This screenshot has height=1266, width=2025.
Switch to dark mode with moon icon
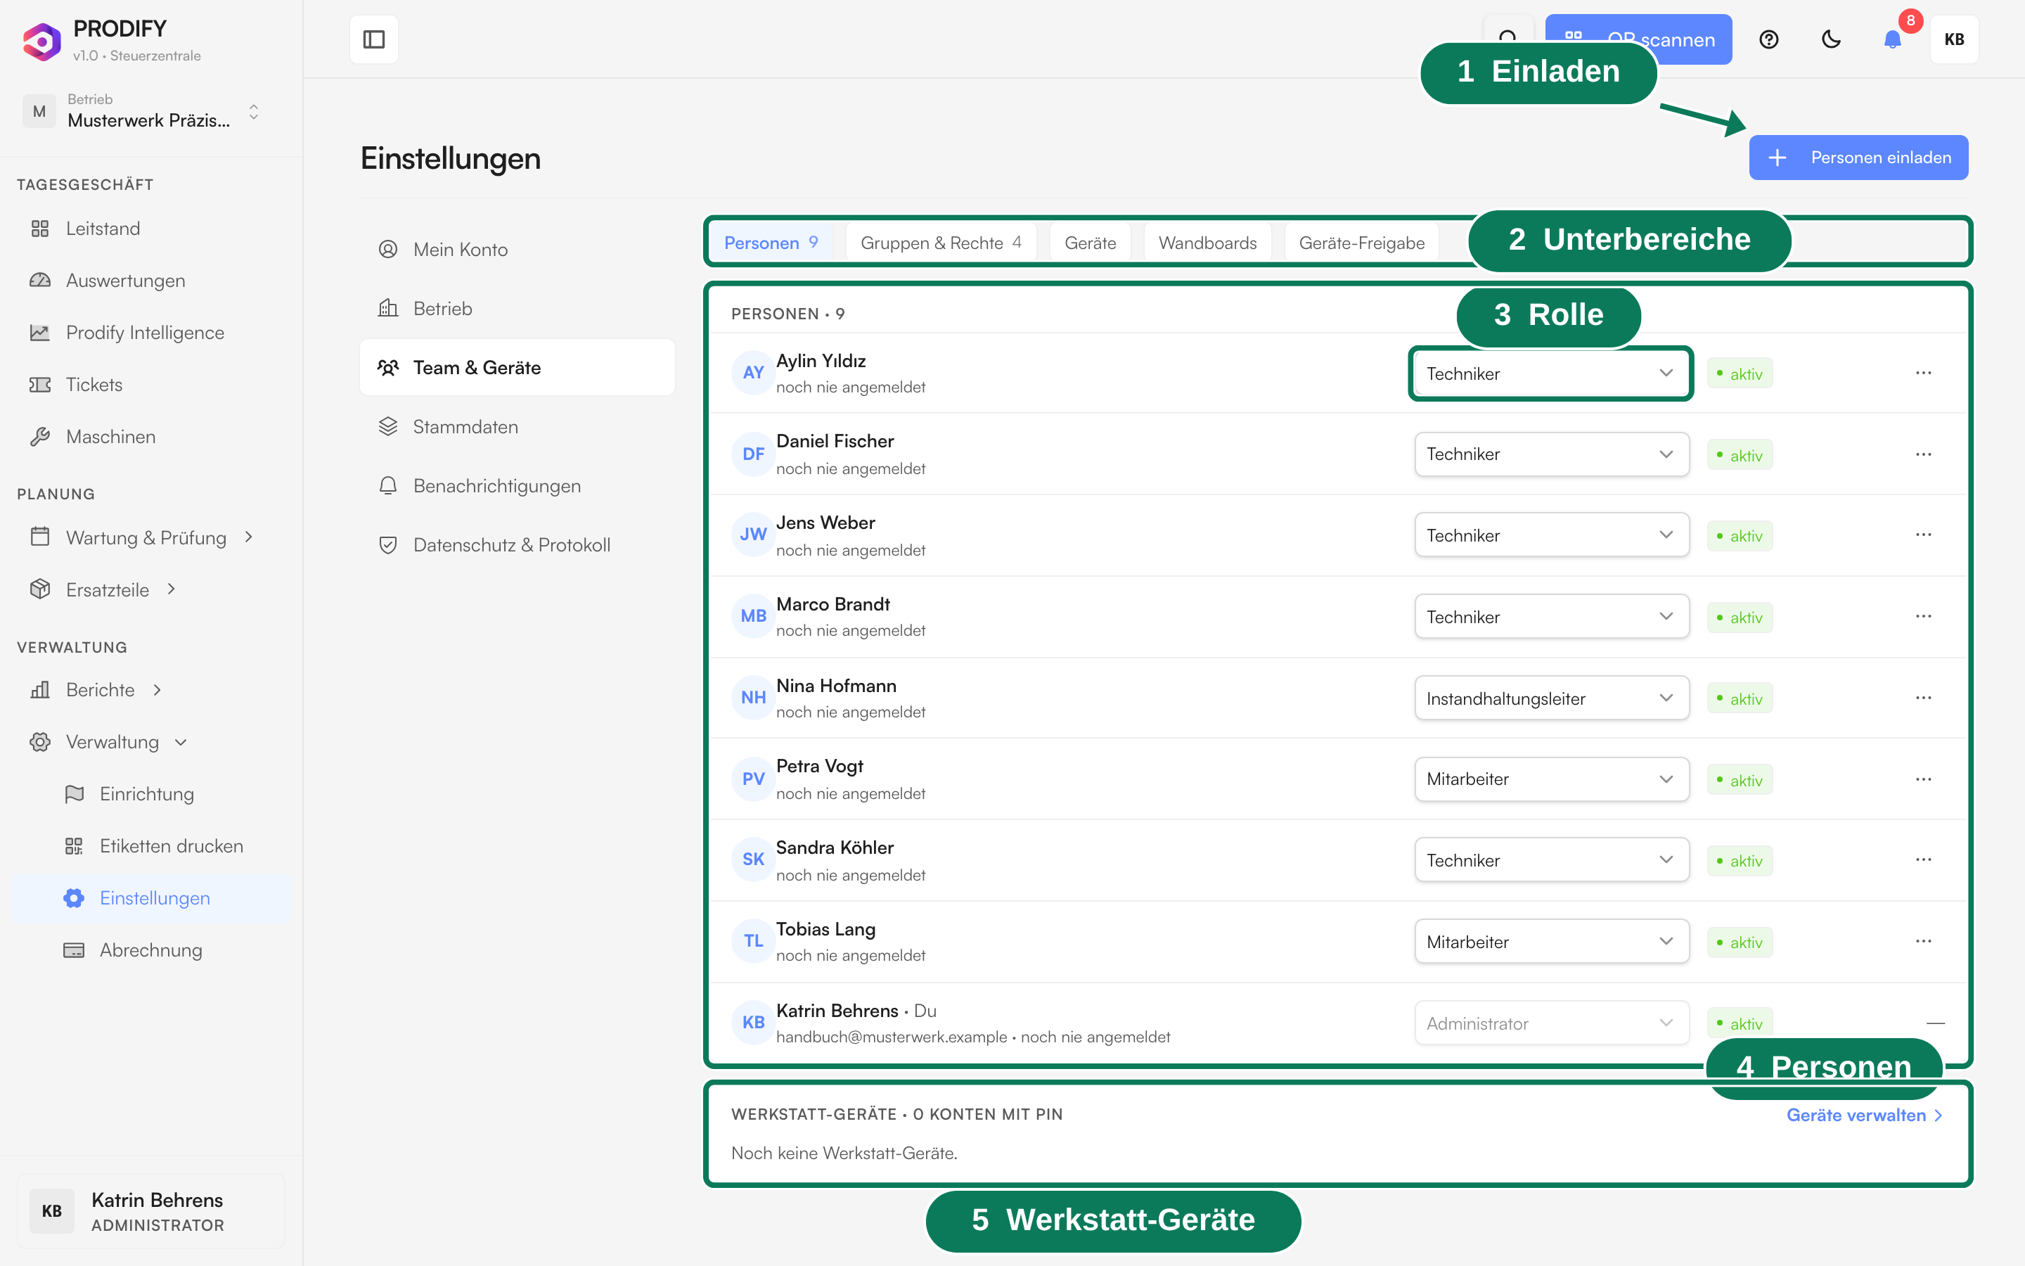(x=1831, y=39)
